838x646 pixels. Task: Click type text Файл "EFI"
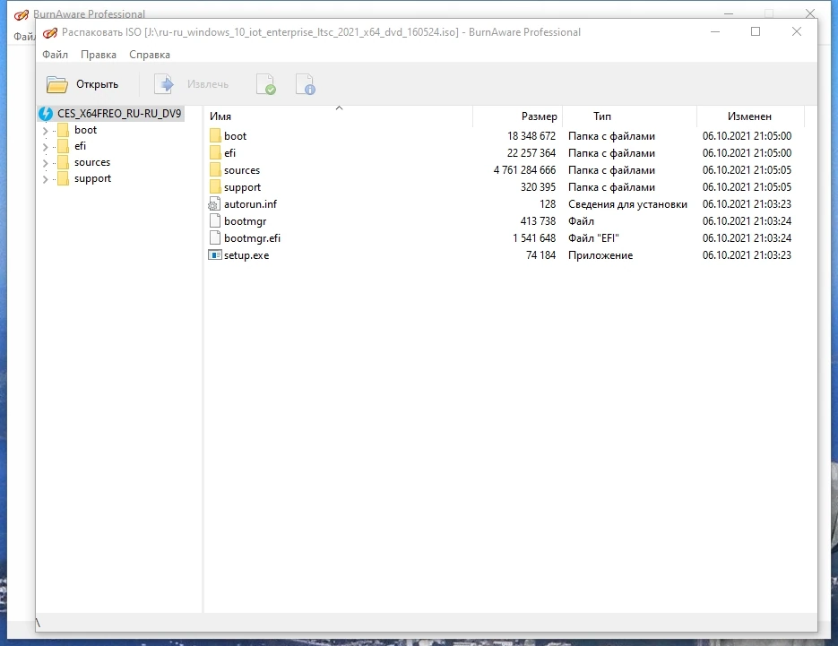click(x=593, y=237)
